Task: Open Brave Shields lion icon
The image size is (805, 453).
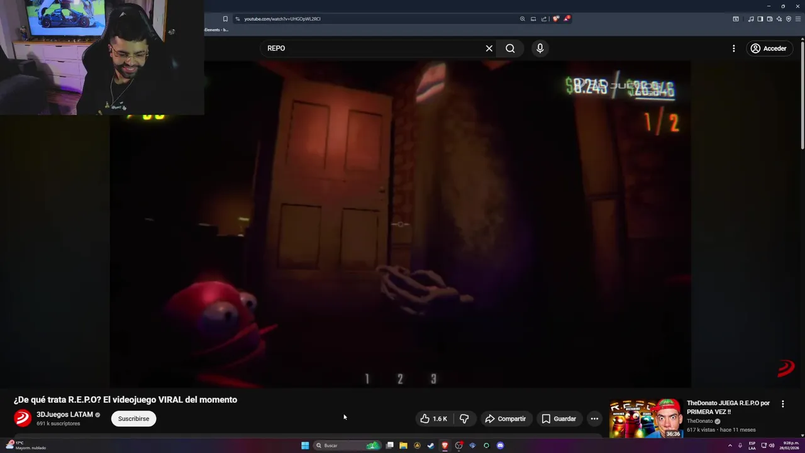Action: click(x=555, y=19)
